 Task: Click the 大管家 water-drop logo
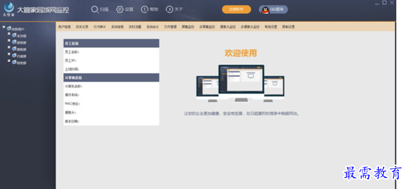[9, 8]
